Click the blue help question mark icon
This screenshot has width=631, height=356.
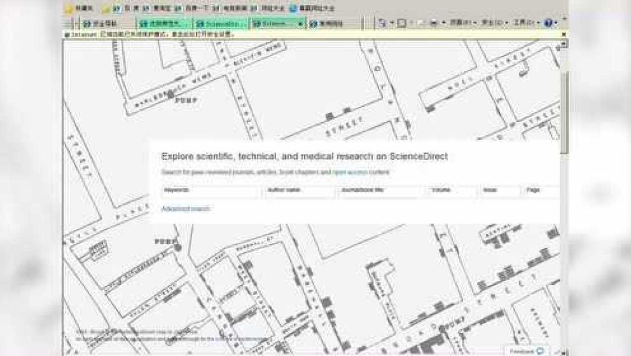548,23
